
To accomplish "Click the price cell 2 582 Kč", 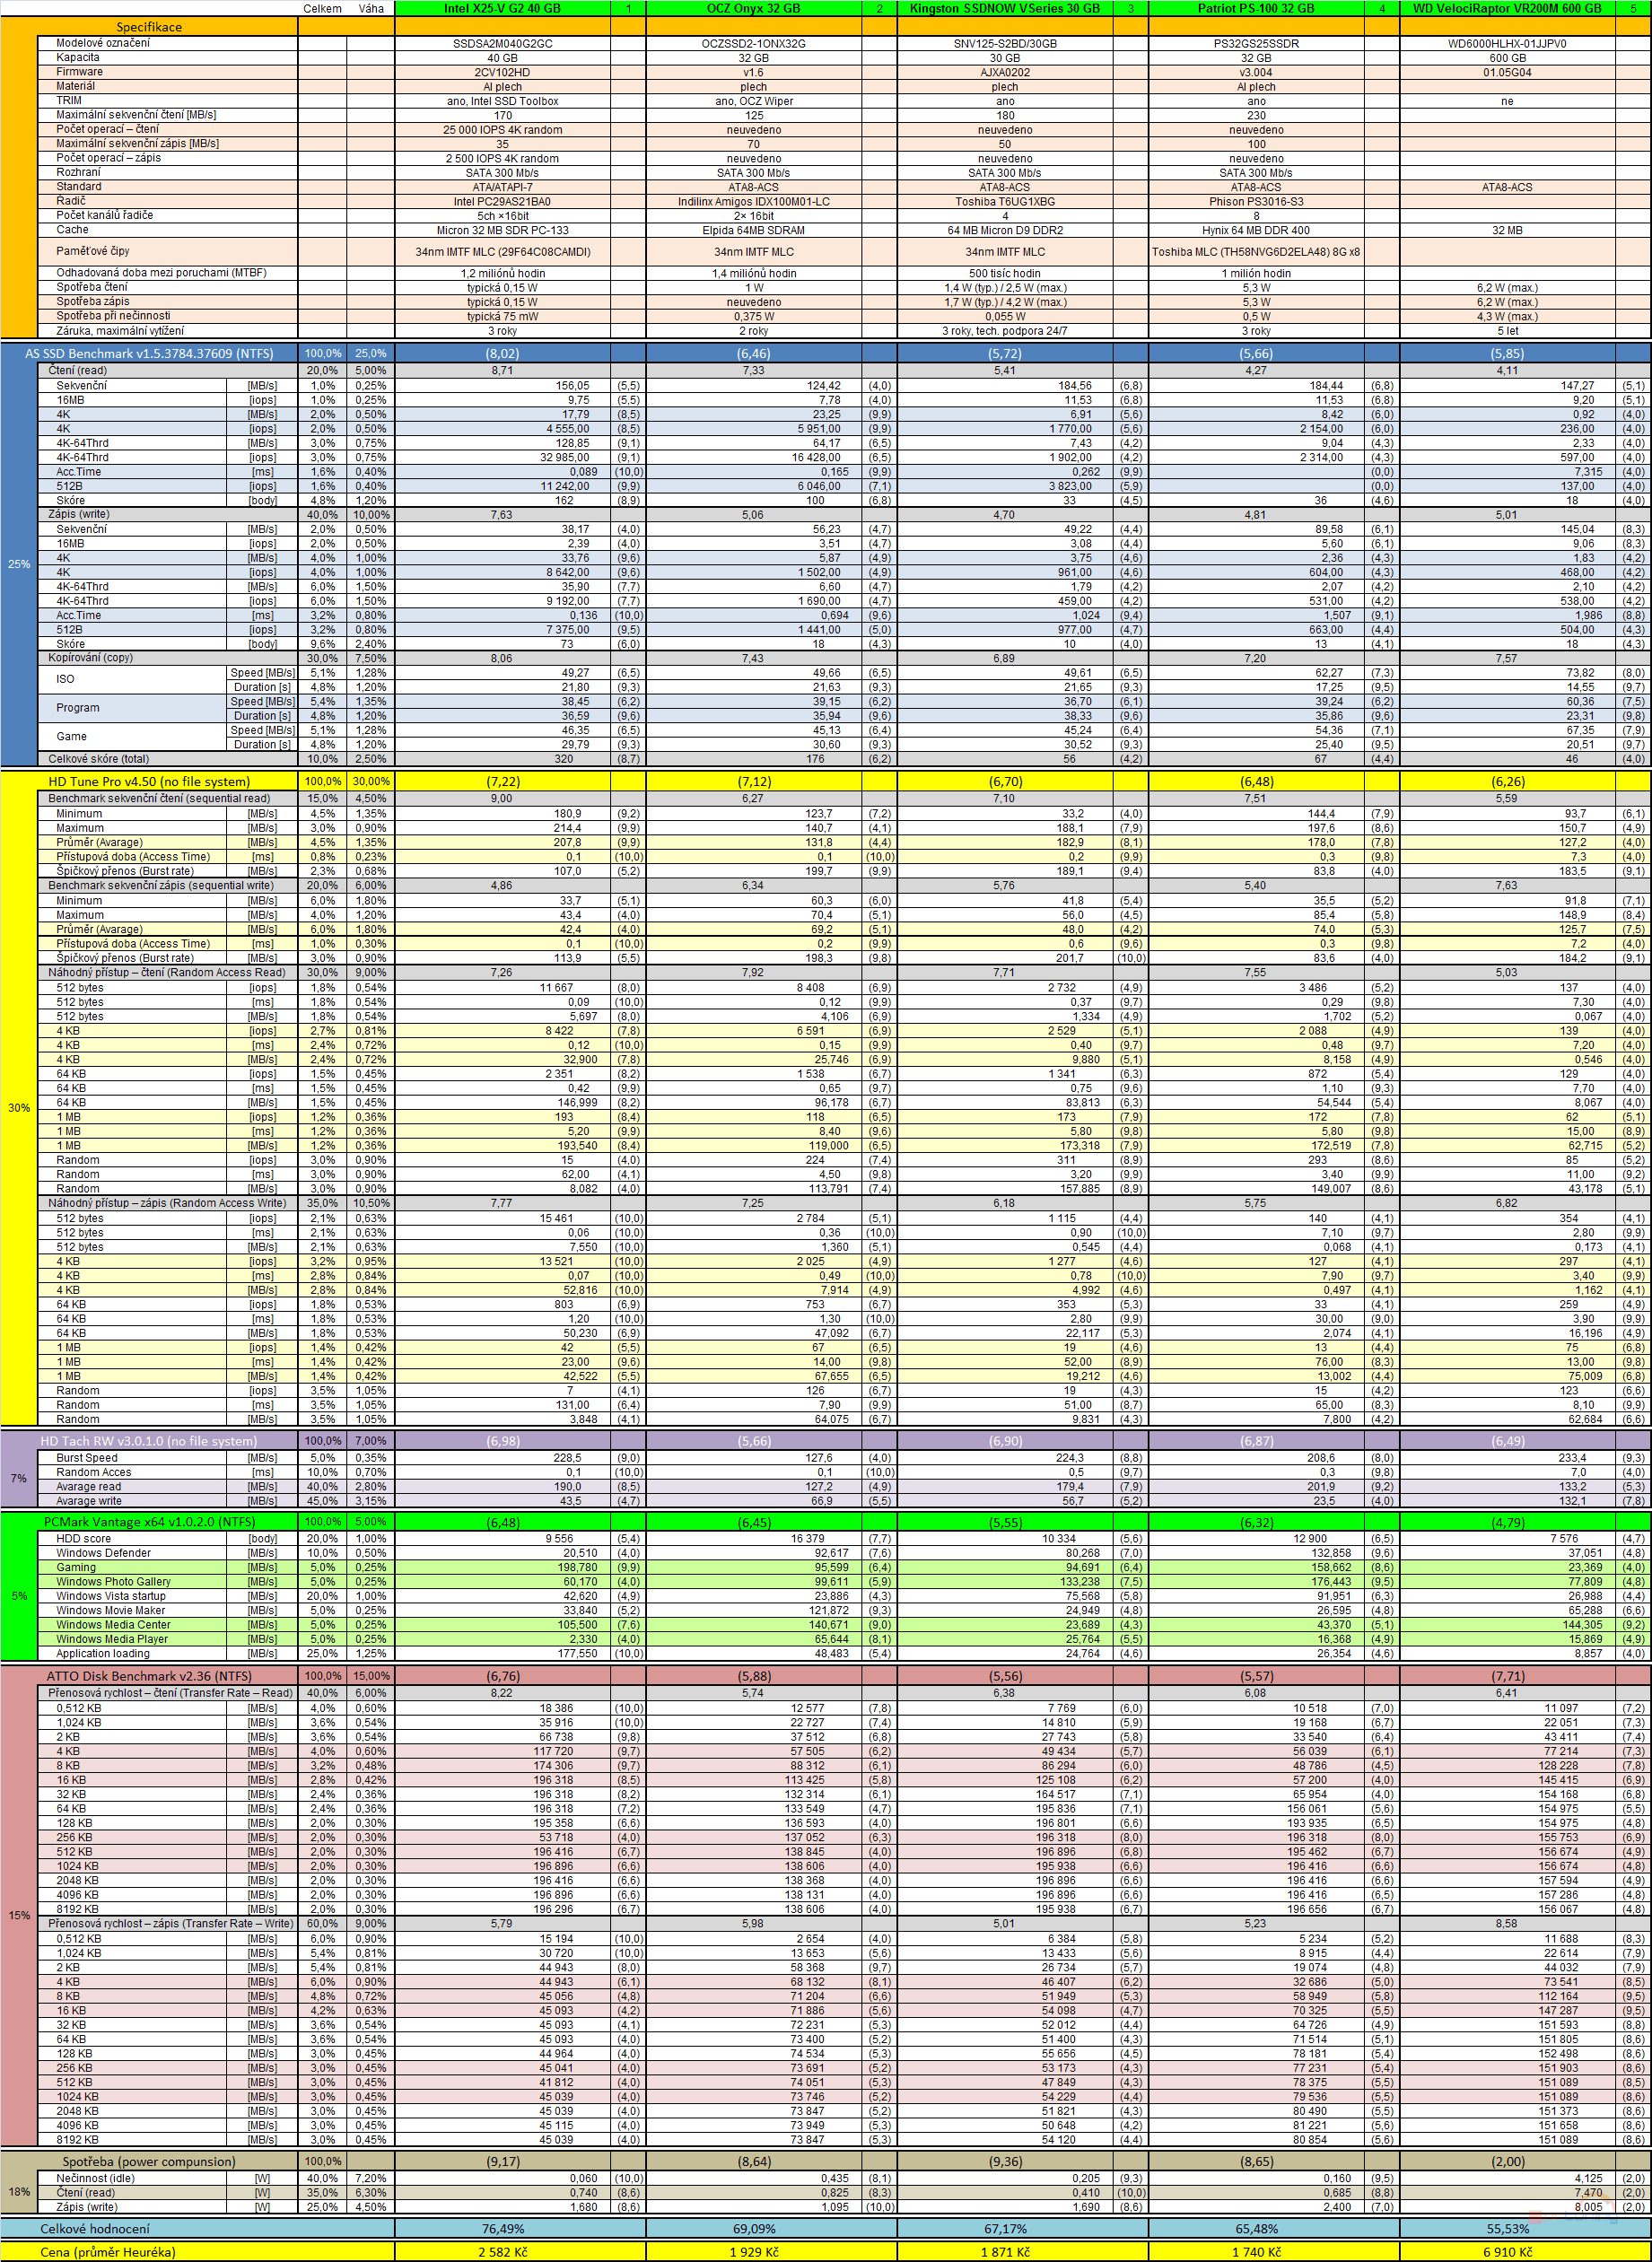I will (x=502, y=2252).
